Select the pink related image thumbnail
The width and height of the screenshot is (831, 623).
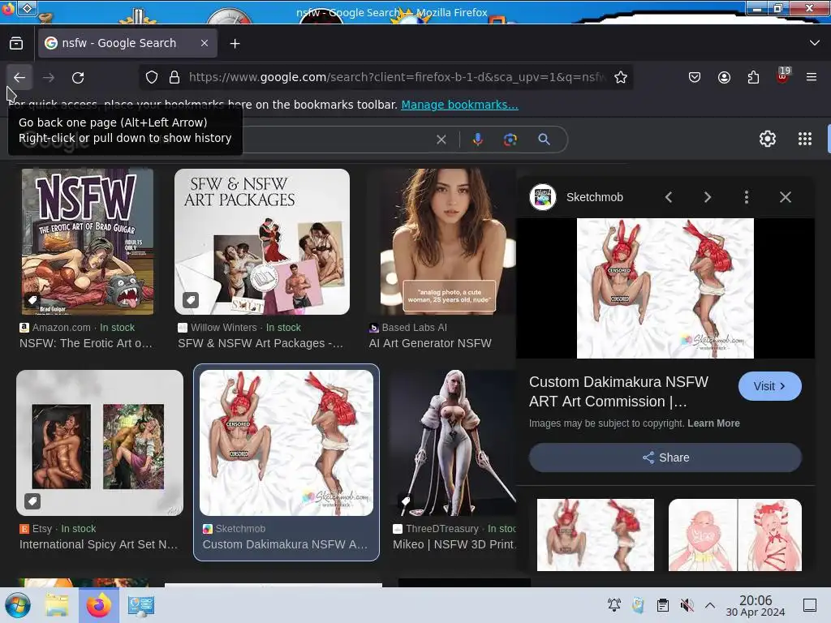pos(735,535)
